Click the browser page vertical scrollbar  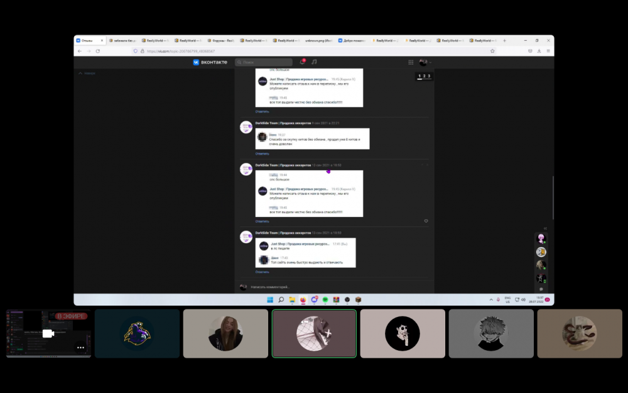coord(553,197)
